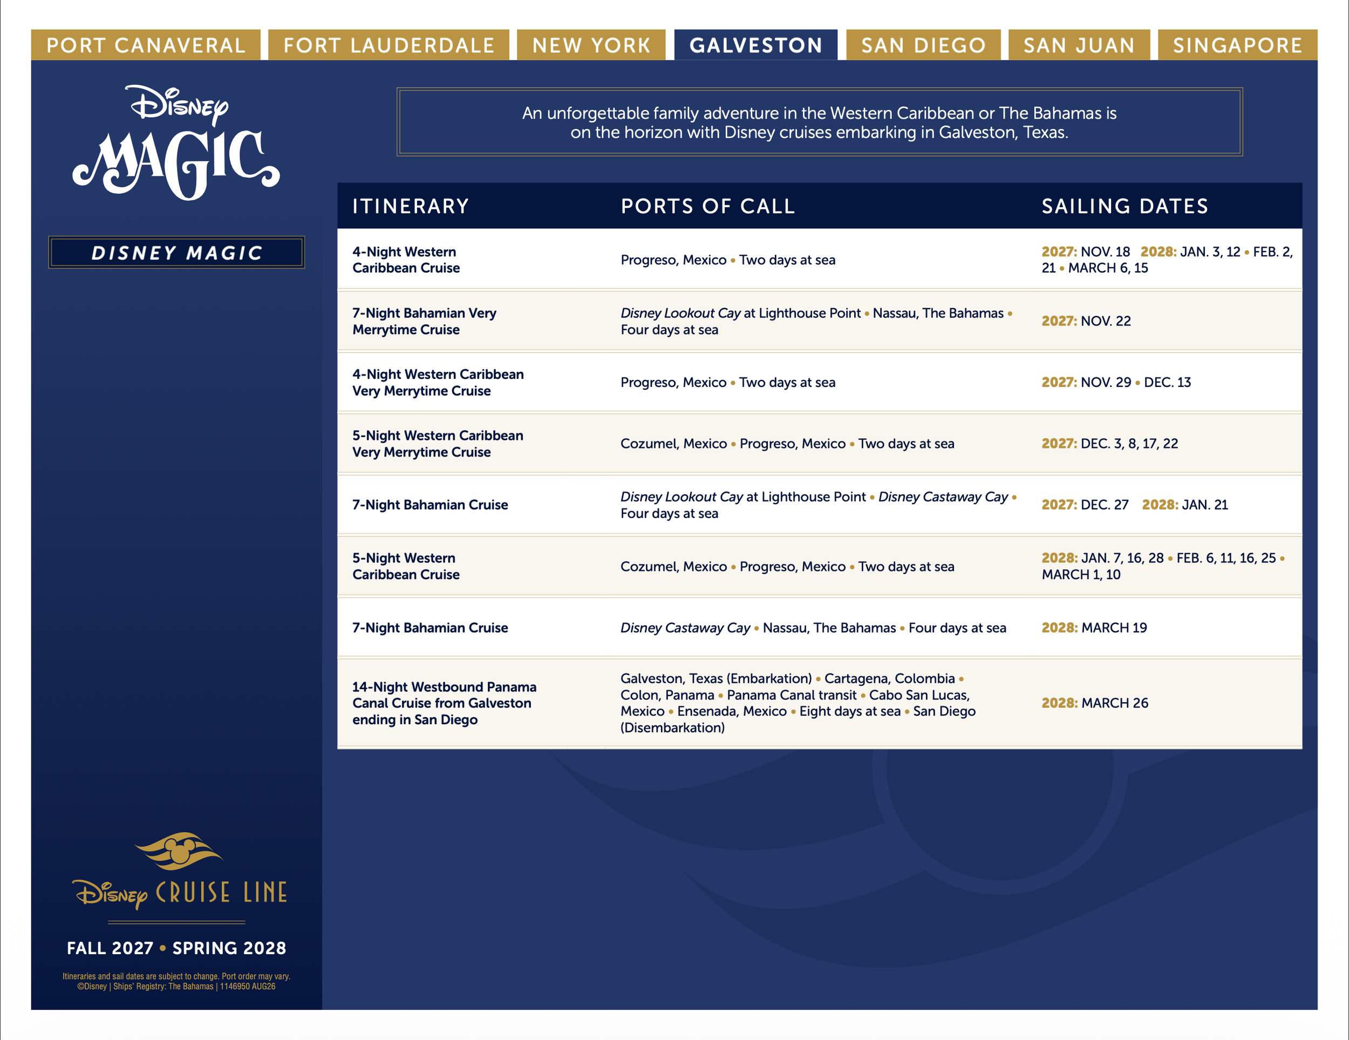Click Nassau ports for 7-Night Very Merrytime
This screenshot has width=1349, height=1040.
point(816,321)
